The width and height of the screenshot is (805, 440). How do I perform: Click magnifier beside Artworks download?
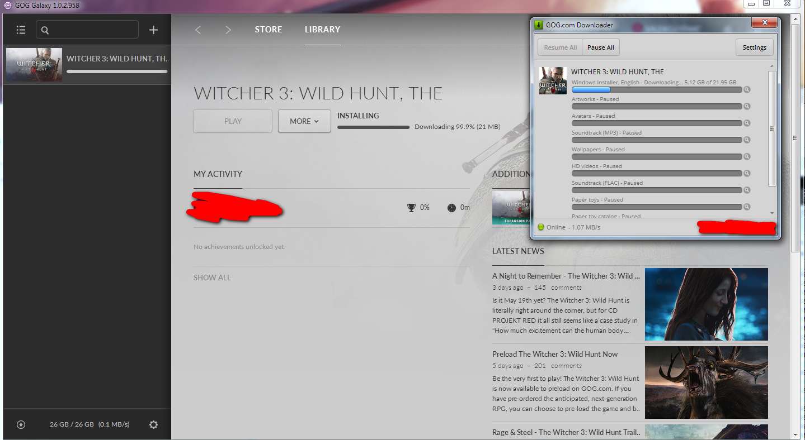tap(747, 106)
